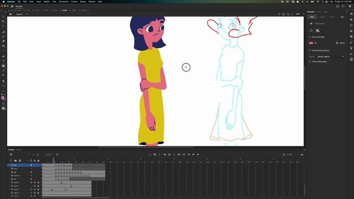Collapse the Color and Style section

[x=310, y=37]
